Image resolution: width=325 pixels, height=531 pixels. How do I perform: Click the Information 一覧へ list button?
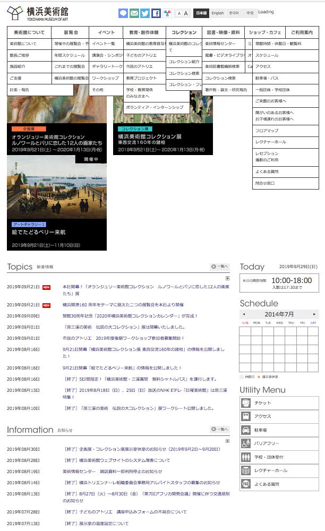point(220,429)
